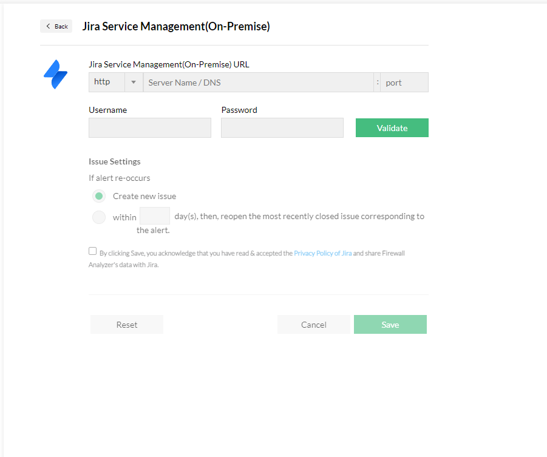Click the Save button
The height and width of the screenshot is (457, 547).
[x=390, y=325]
